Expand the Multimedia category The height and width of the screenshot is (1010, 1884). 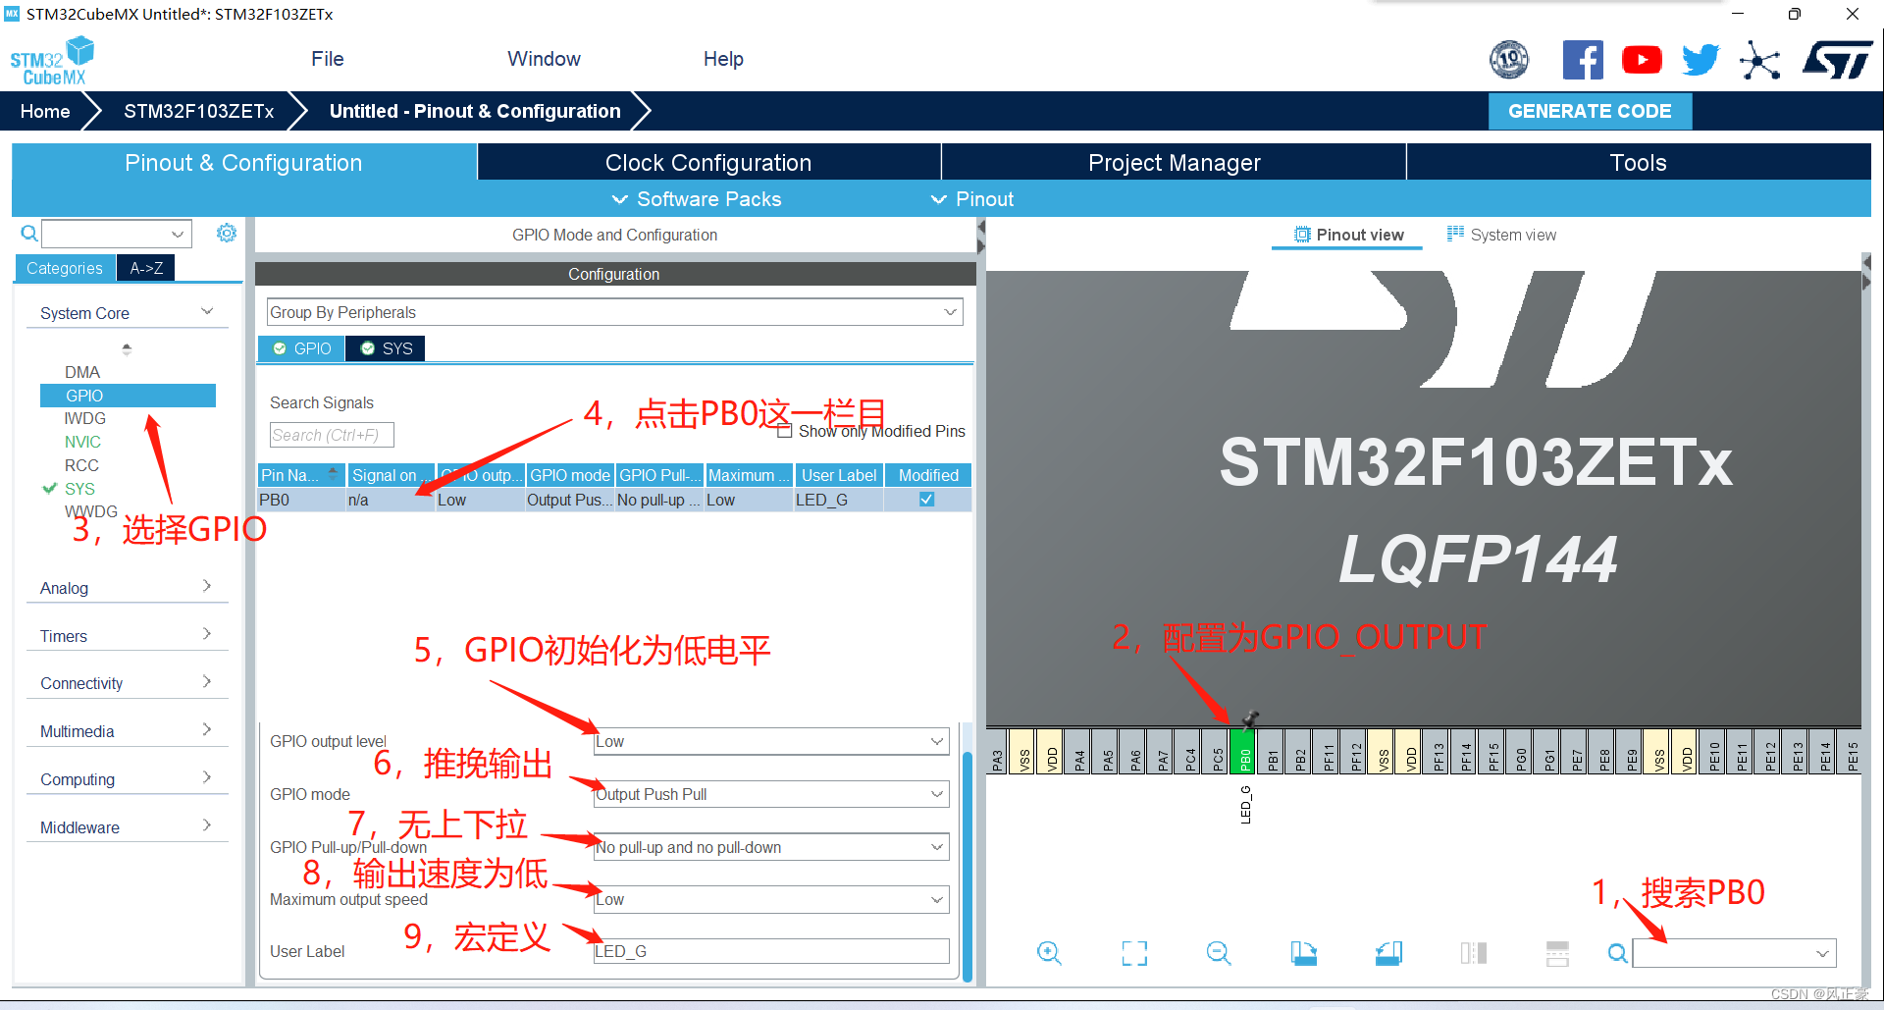127,731
